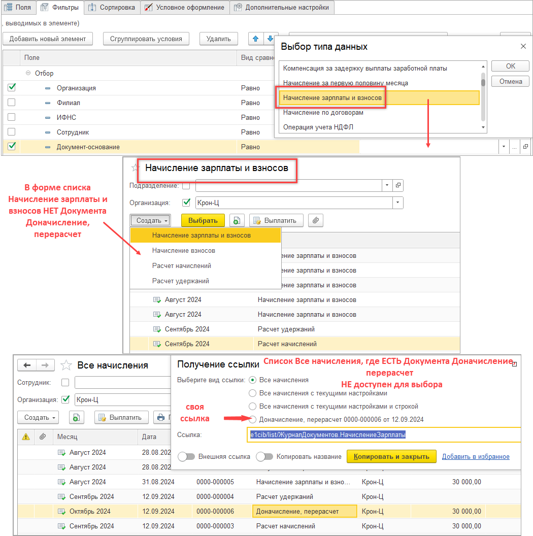Click open-value icon in Документ-основание row
533x536 pixels.
525,147
